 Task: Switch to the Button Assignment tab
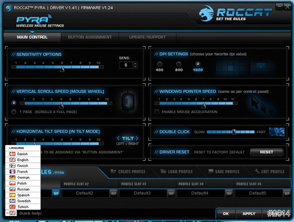[89, 37]
